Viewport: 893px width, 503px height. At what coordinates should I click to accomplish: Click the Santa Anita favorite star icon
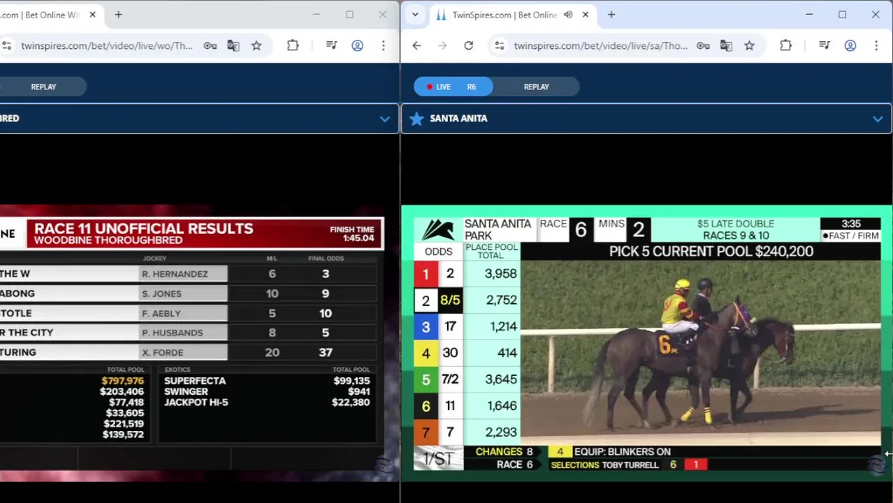click(416, 119)
